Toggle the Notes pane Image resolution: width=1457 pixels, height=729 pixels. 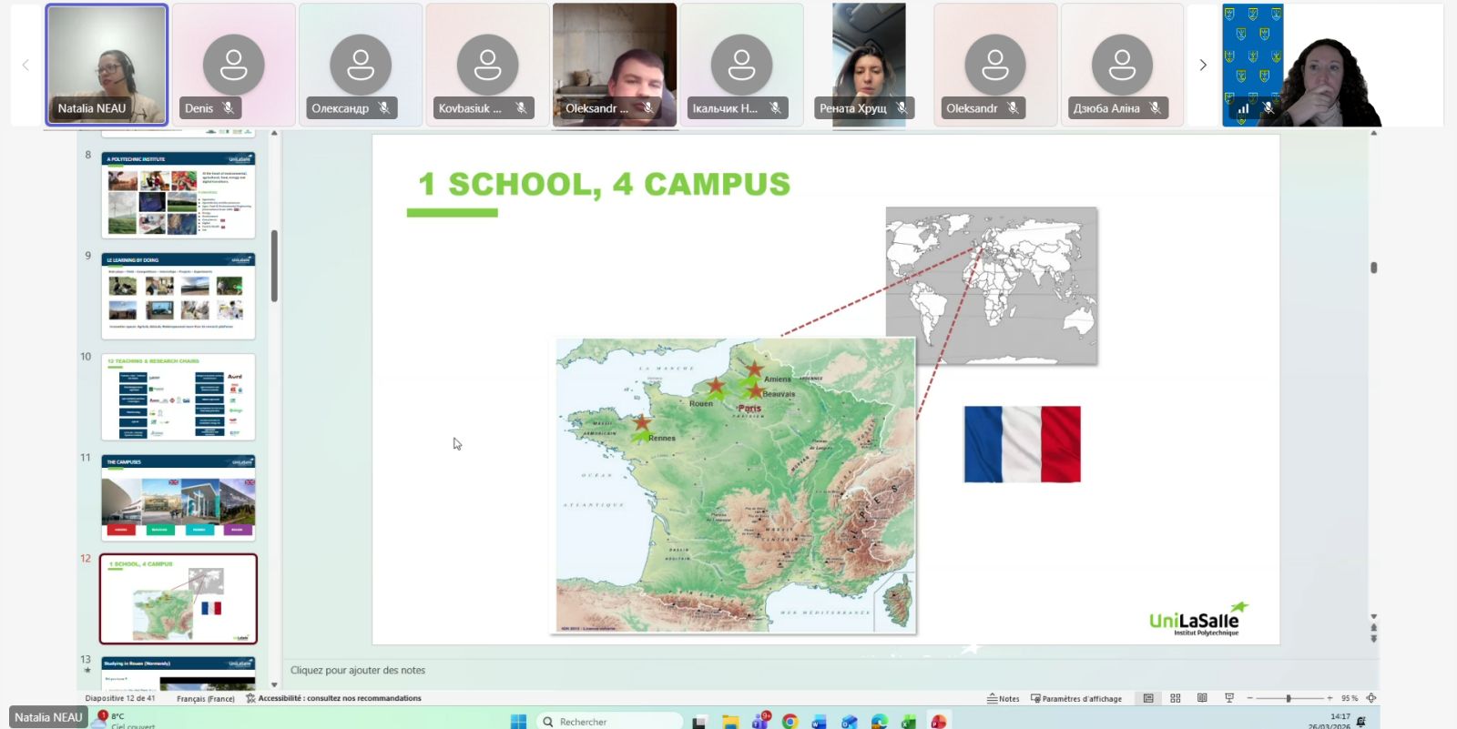[1004, 698]
